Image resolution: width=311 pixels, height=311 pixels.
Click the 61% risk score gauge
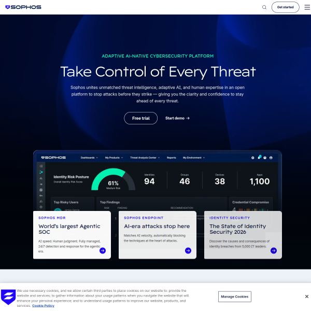pos(113,179)
